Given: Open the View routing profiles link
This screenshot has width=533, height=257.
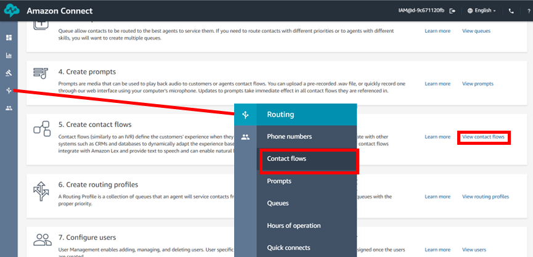Looking at the screenshot, I should pos(486,197).
